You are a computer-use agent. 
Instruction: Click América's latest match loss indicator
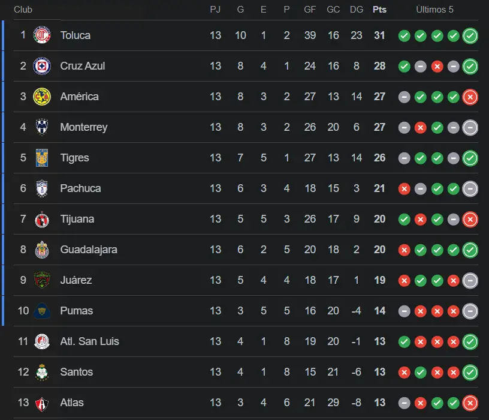(x=470, y=97)
